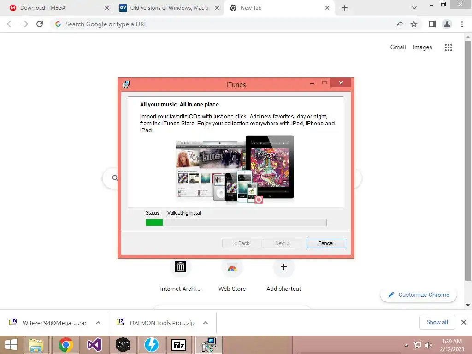
Task: Open the Windows Start menu
Action: [x=11, y=345]
